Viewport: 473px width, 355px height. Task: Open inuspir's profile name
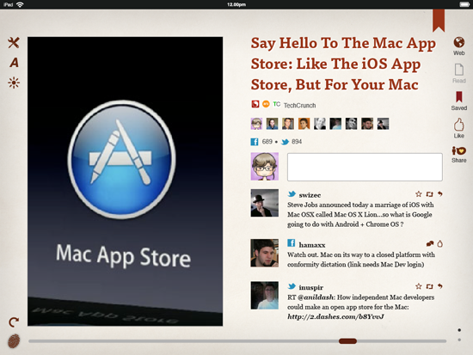pos(311,287)
